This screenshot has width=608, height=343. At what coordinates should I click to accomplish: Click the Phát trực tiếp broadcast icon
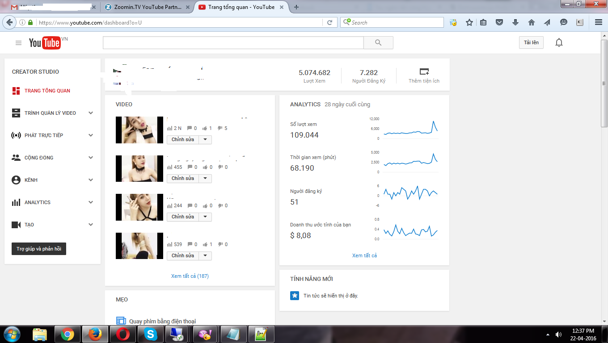[x=16, y=135]
